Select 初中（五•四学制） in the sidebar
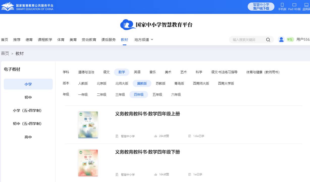Image resolution: width=310 pixels, height=182 pixels. click(28, 124)
